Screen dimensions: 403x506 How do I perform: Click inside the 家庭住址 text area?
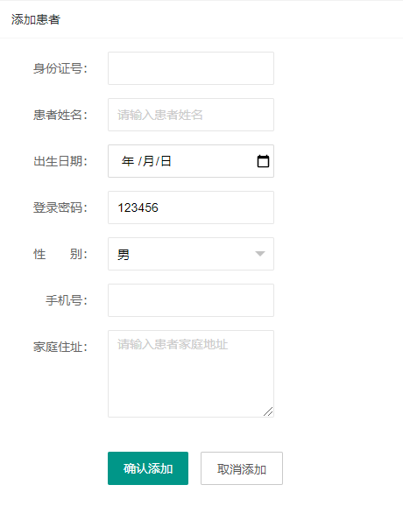pyautogui.click(x=191, y=374)
